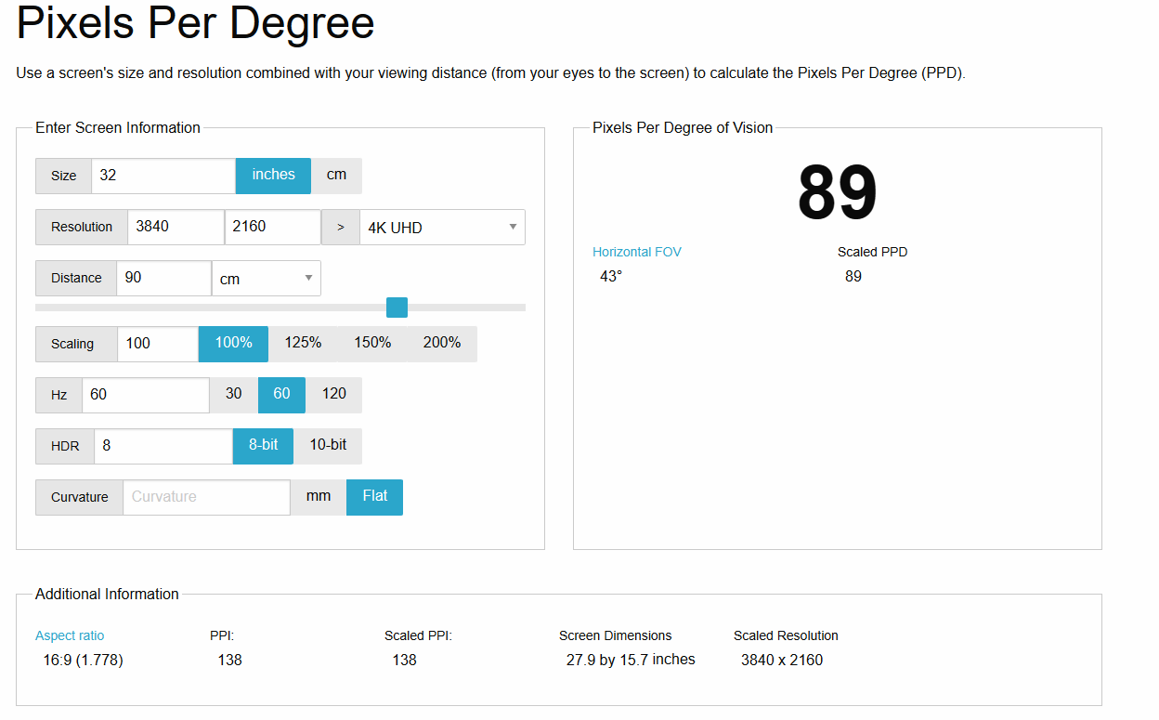Click the distance slider handle
Image resolution: width=1159 pixels, height=720 pixels.
[x=397, y=308]
